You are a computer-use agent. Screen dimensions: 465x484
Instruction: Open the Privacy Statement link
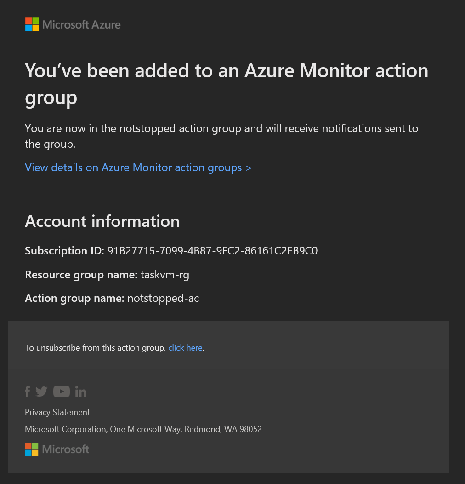(x=57, y=412)
